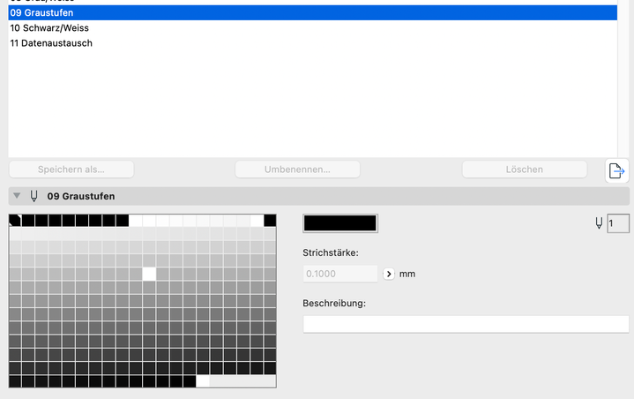634x399 pixels.
Task: Click Speichern als... button
Action: pos(71,169)
